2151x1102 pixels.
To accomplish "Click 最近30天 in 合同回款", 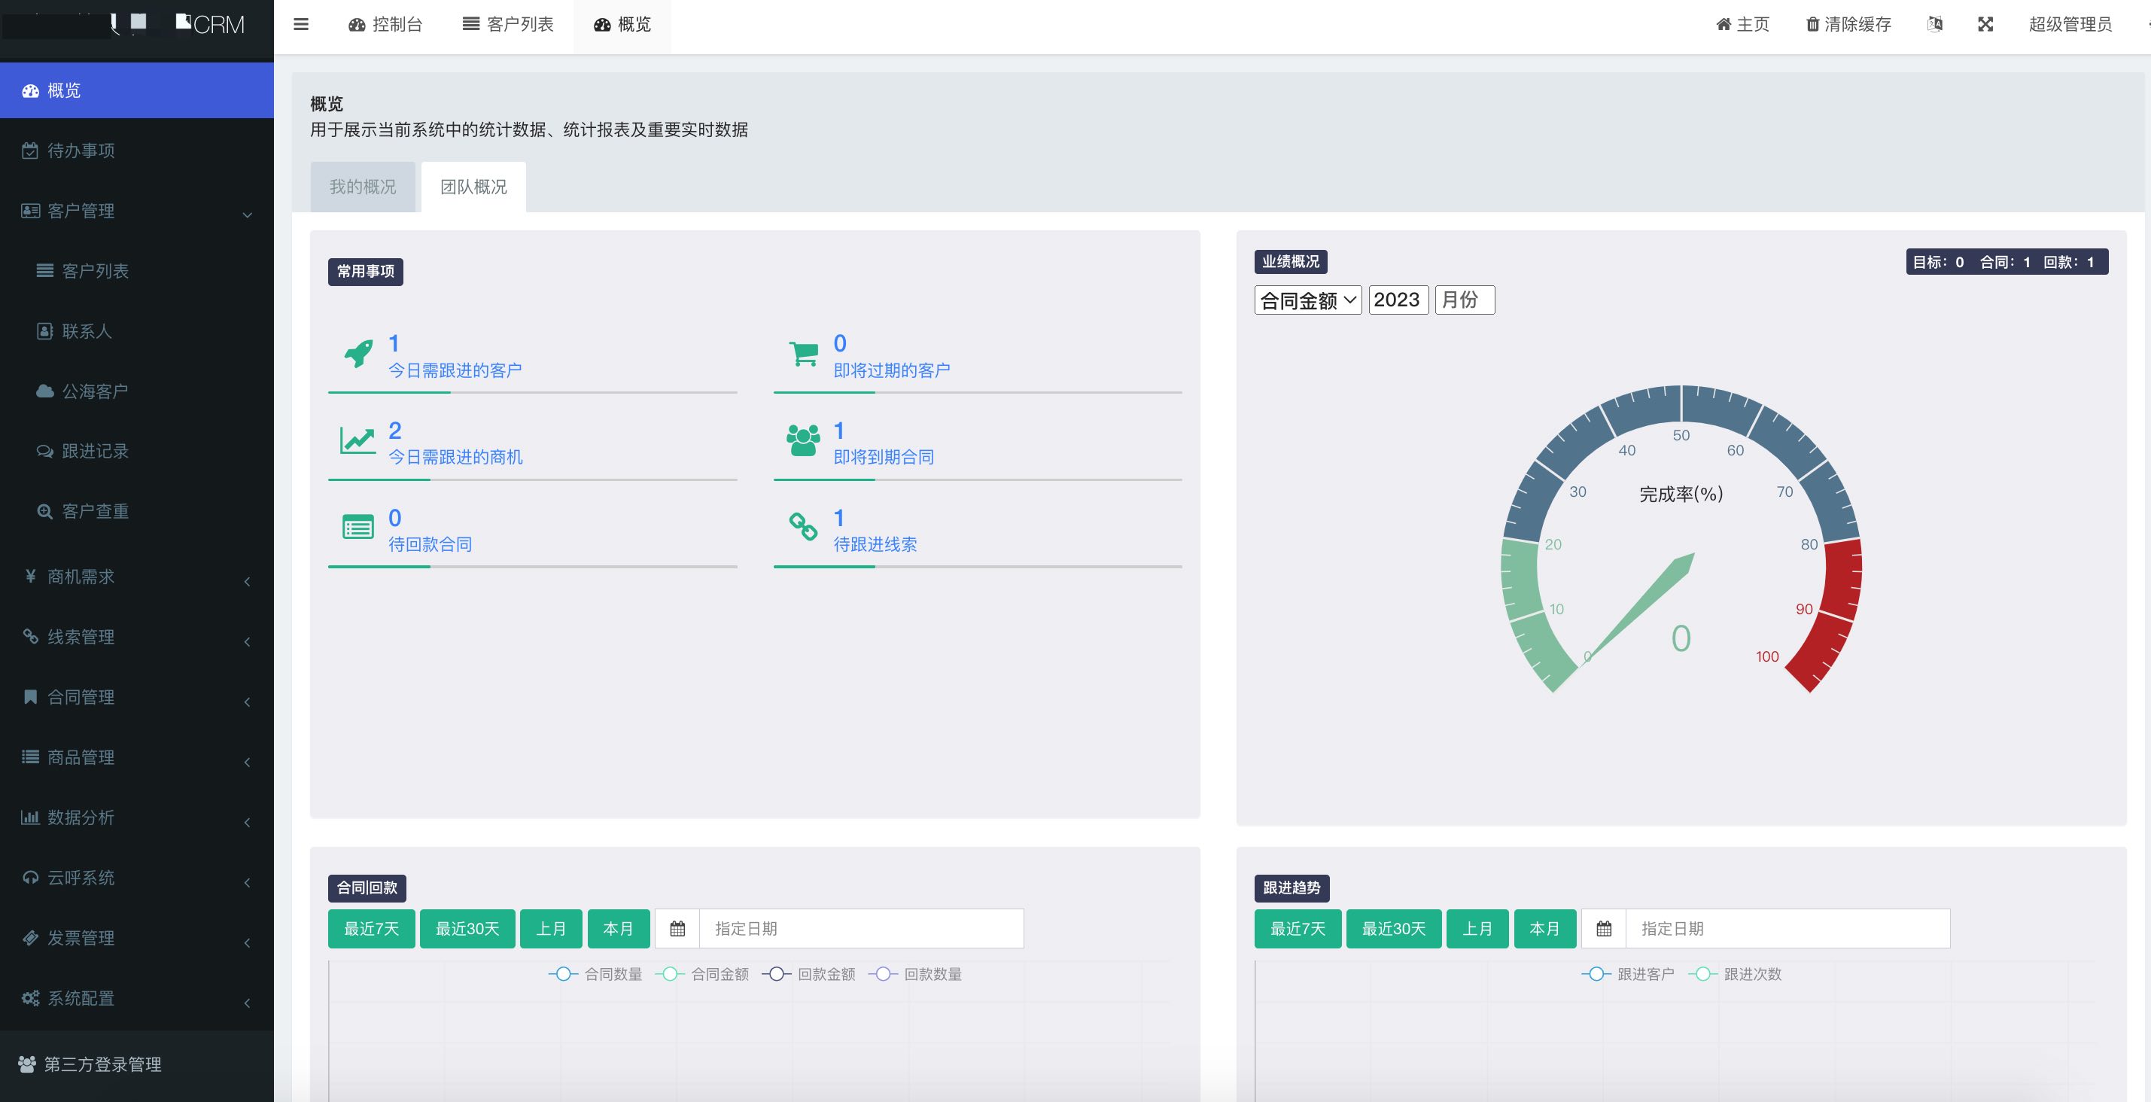I will click(x=467, y=928).
